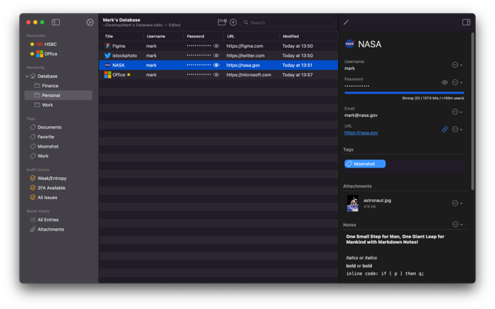The height and width of the screenshot is (309, 495).
Task: Click the Weak/Entropy shield icon
Action: pyautogui.click(x=32, y=178)
